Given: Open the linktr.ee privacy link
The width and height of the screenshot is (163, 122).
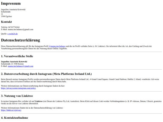Looking at the screenshot, I should [x=11, y=110].
